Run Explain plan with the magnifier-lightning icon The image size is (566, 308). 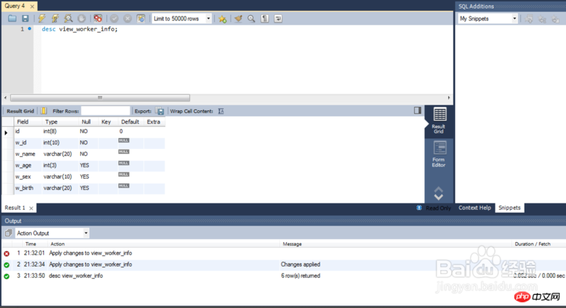point(68,18)
